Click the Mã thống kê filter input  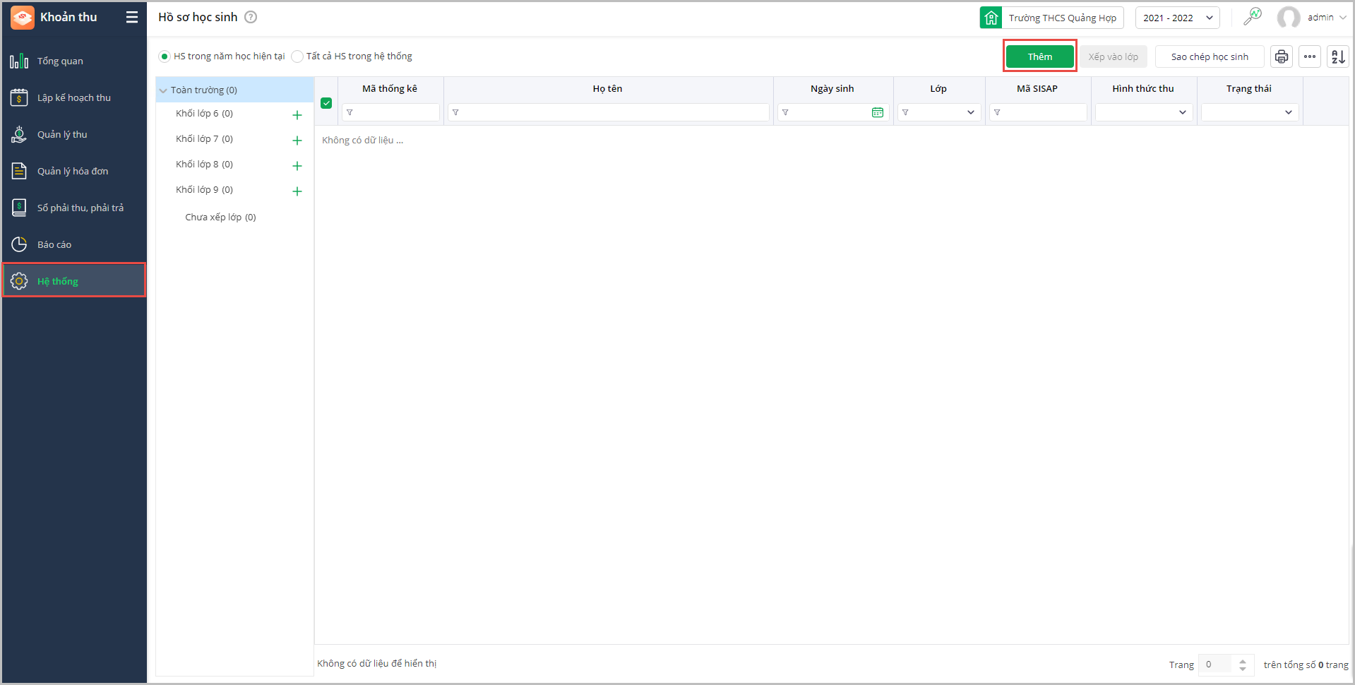pos(391,112)
